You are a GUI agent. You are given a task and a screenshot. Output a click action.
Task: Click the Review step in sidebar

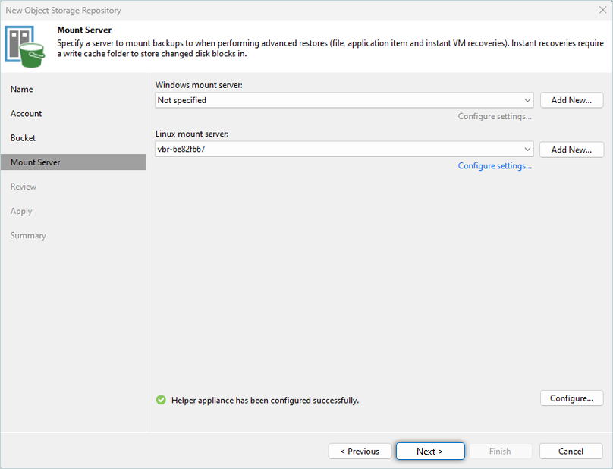(x=24, y=187)
